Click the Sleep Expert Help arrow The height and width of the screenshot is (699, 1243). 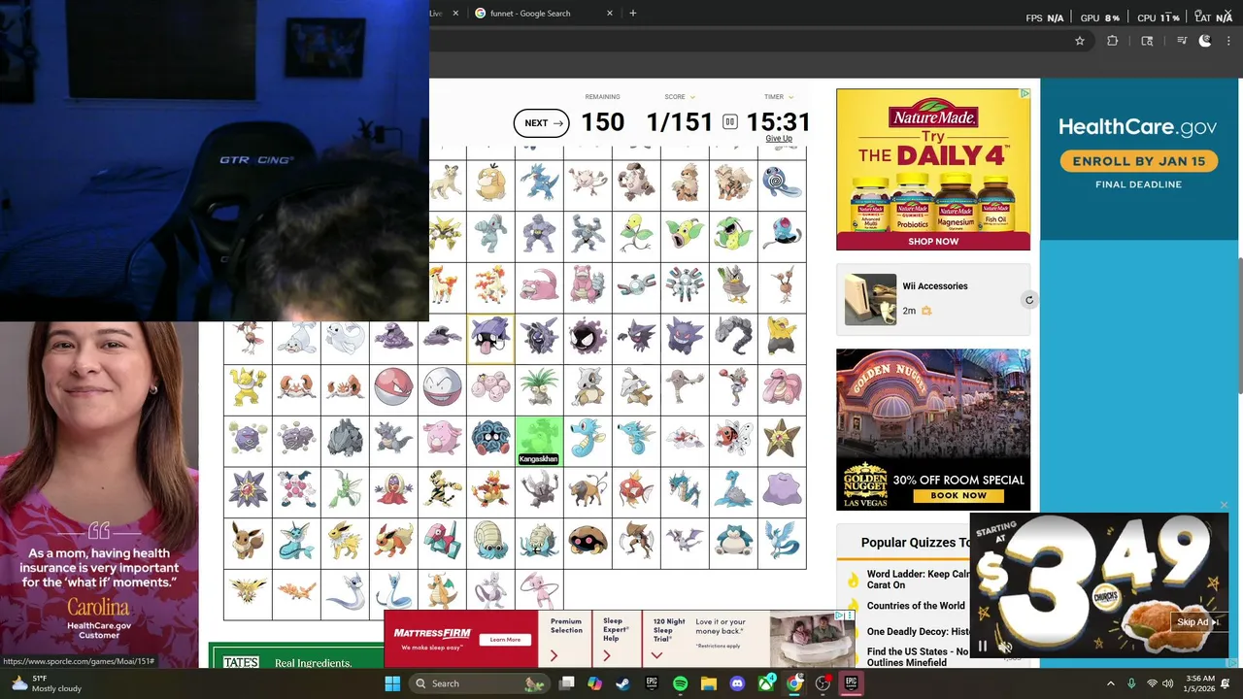[x=606, y=655]
